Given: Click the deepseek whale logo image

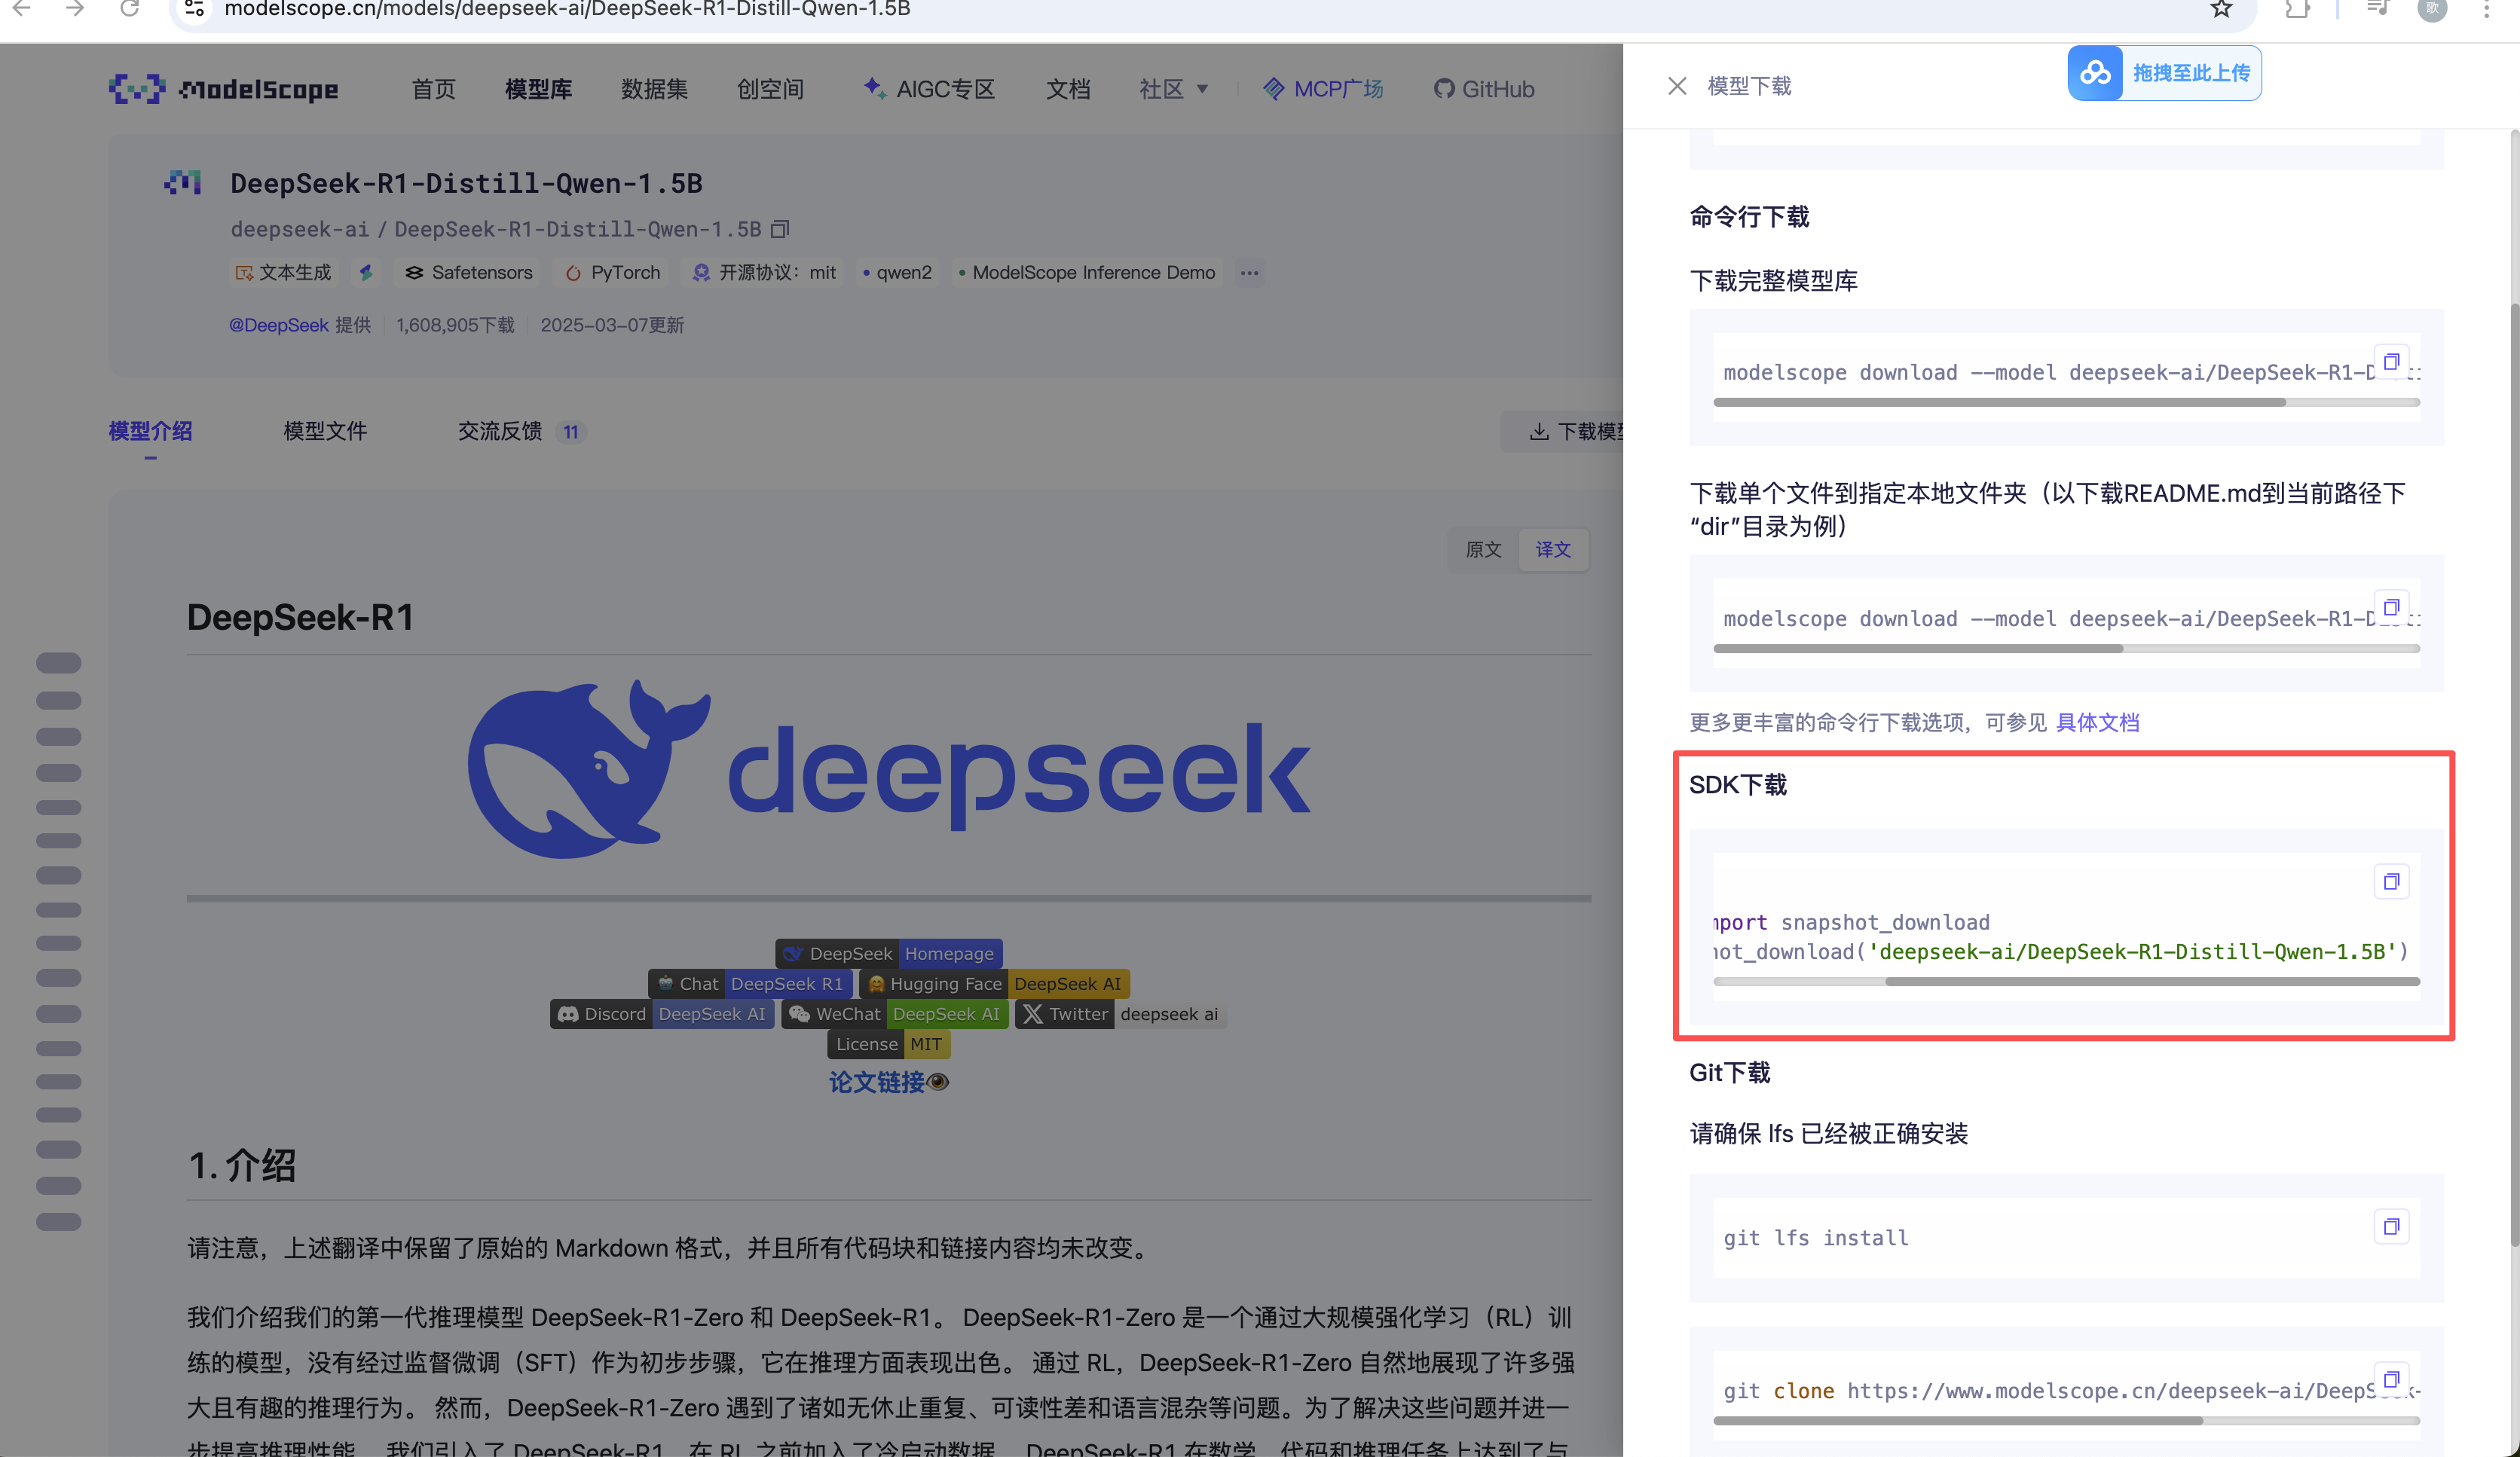Looking at the screenshot, I should (889, 770).
